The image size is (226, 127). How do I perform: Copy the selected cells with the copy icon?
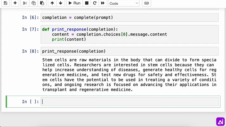point(33,3)
